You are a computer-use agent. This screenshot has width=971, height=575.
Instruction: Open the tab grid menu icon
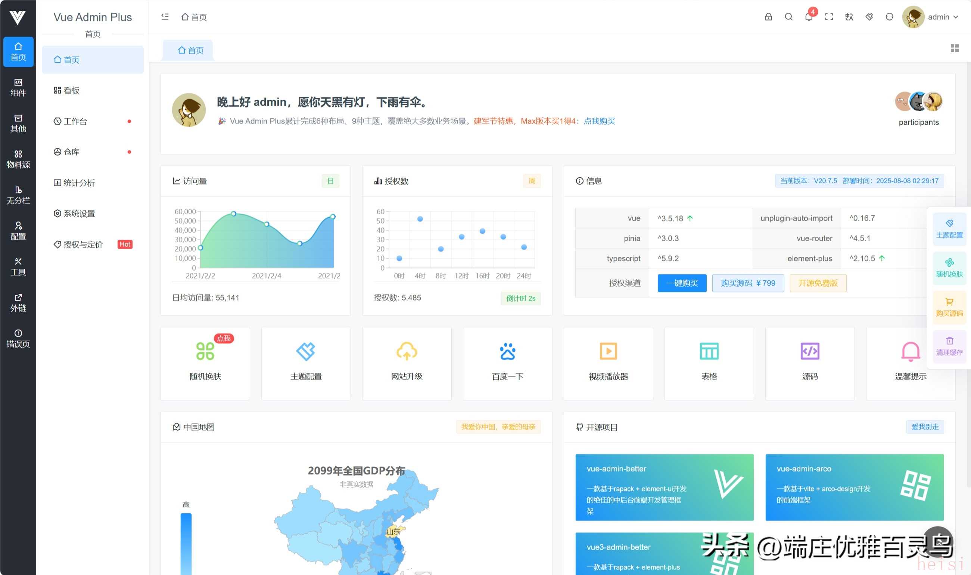click(954, 48)
